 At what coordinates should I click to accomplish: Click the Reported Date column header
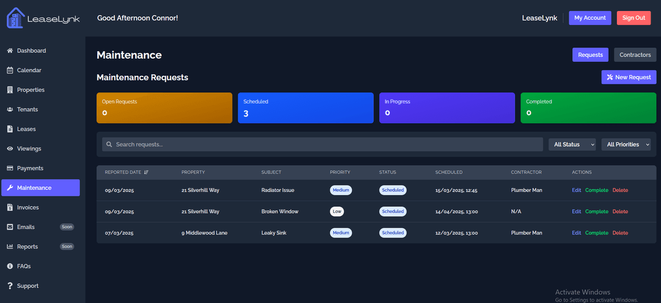click(127, 173)
